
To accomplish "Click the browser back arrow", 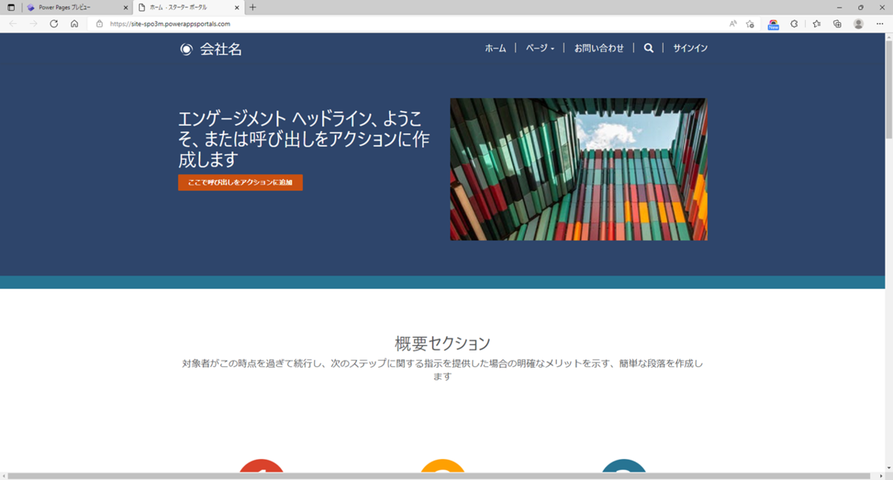I will click(x=13, y=24).
